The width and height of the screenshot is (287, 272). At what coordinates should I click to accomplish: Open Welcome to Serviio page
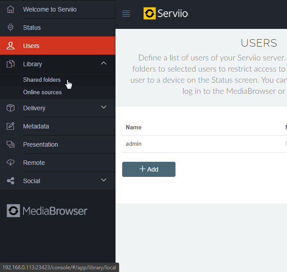click(x=58, y=9)
